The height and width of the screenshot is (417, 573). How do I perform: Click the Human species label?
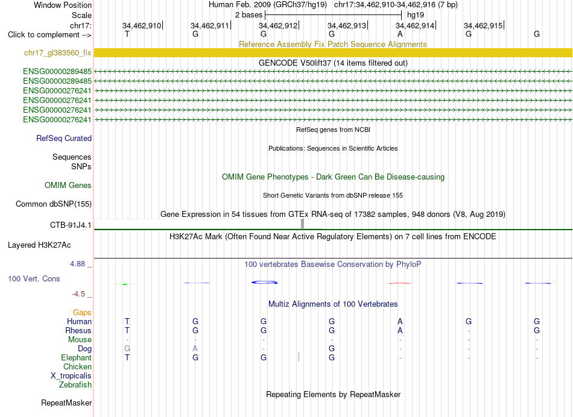(79, 321)
